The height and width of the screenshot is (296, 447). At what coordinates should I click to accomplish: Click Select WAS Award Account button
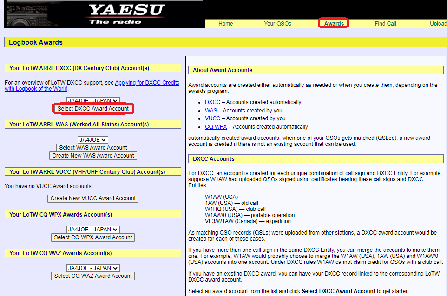point(93,148)
